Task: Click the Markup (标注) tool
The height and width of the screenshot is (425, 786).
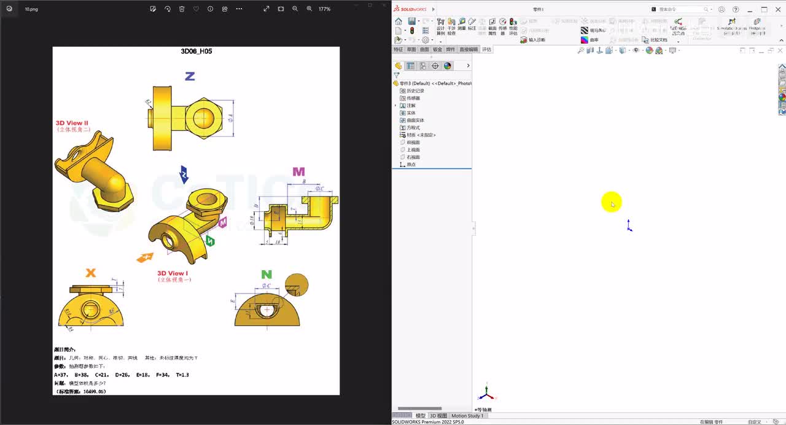Action: click(472, 25)
